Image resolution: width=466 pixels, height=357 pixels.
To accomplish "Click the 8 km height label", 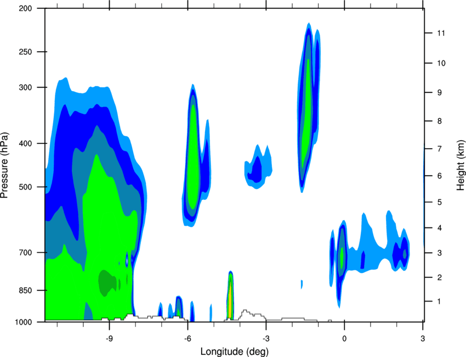I will pyautogui.click(x=440, y=121).
